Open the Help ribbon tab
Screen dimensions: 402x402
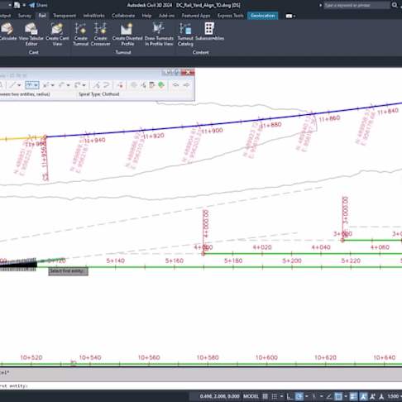point(146,16)
